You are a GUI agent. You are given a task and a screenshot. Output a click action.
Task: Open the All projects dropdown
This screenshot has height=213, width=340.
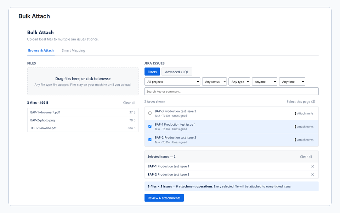[x=172, y=82]
